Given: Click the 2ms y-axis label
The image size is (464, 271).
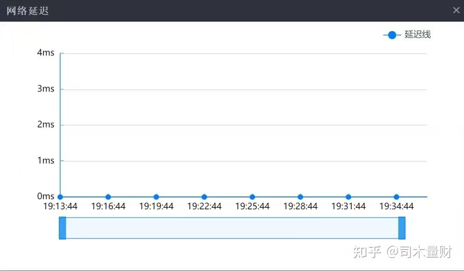Looking at the screenshot, I should coord(46,125).
